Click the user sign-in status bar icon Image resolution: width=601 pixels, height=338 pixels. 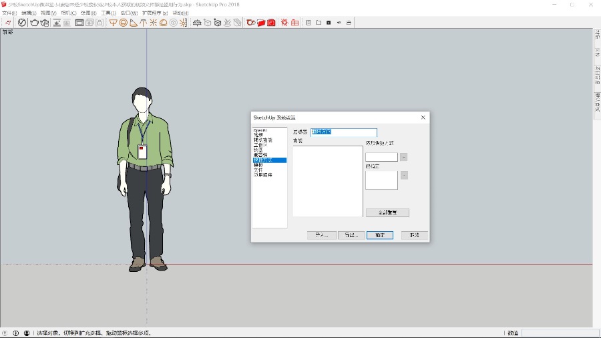[27, 333]
